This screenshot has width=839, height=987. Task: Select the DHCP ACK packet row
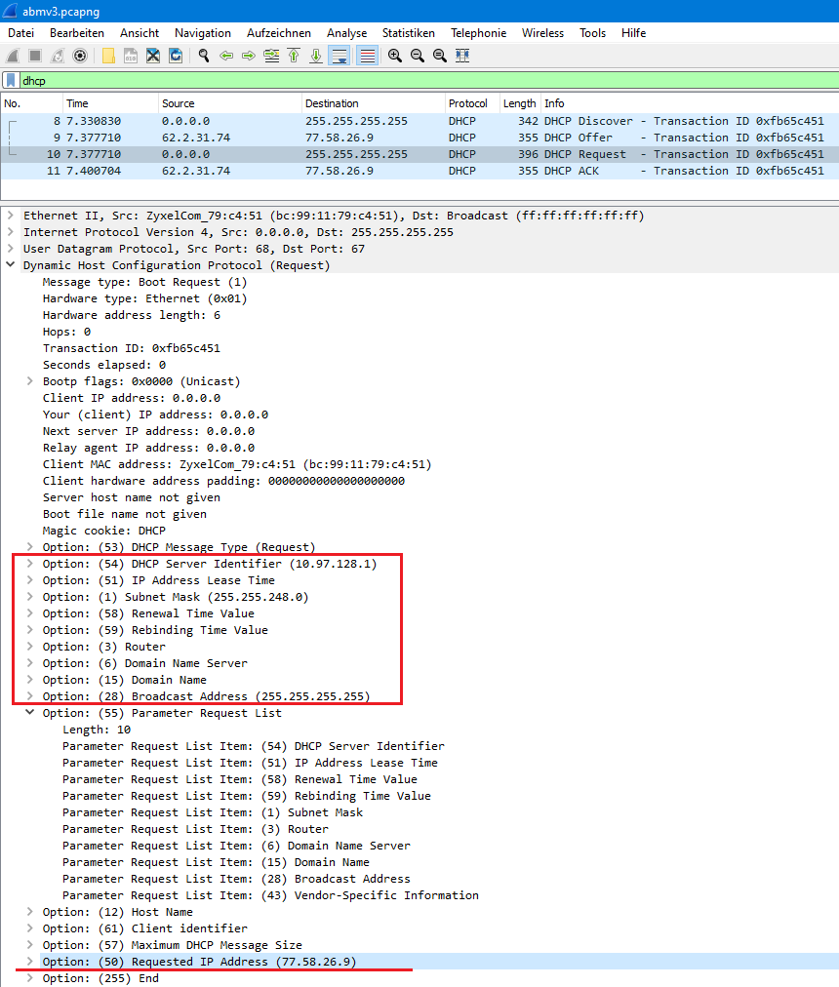(390, 171)
